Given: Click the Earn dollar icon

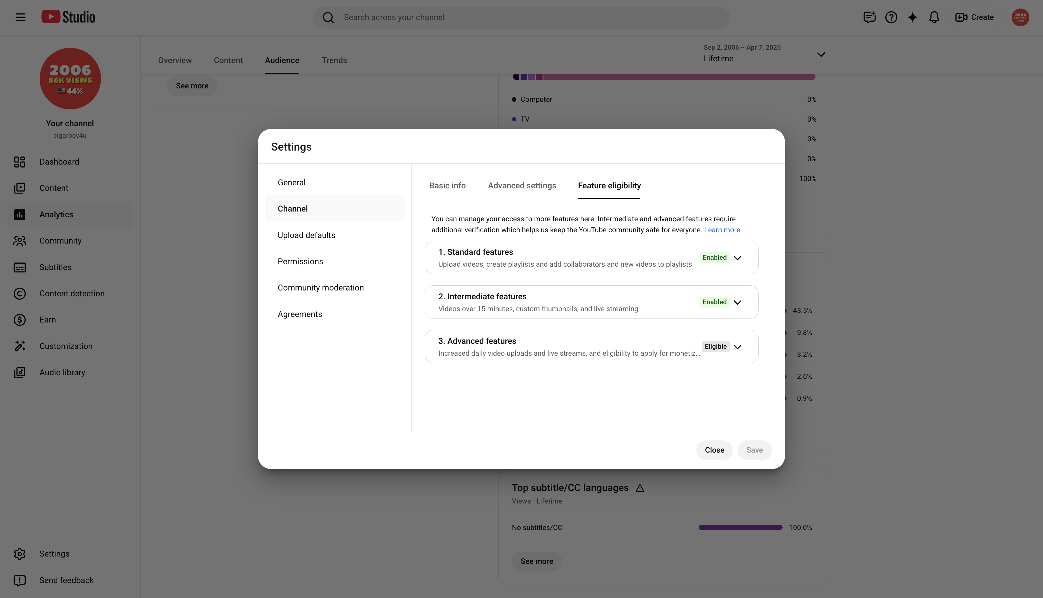Looking at the screenshot, I should point(20,320).
